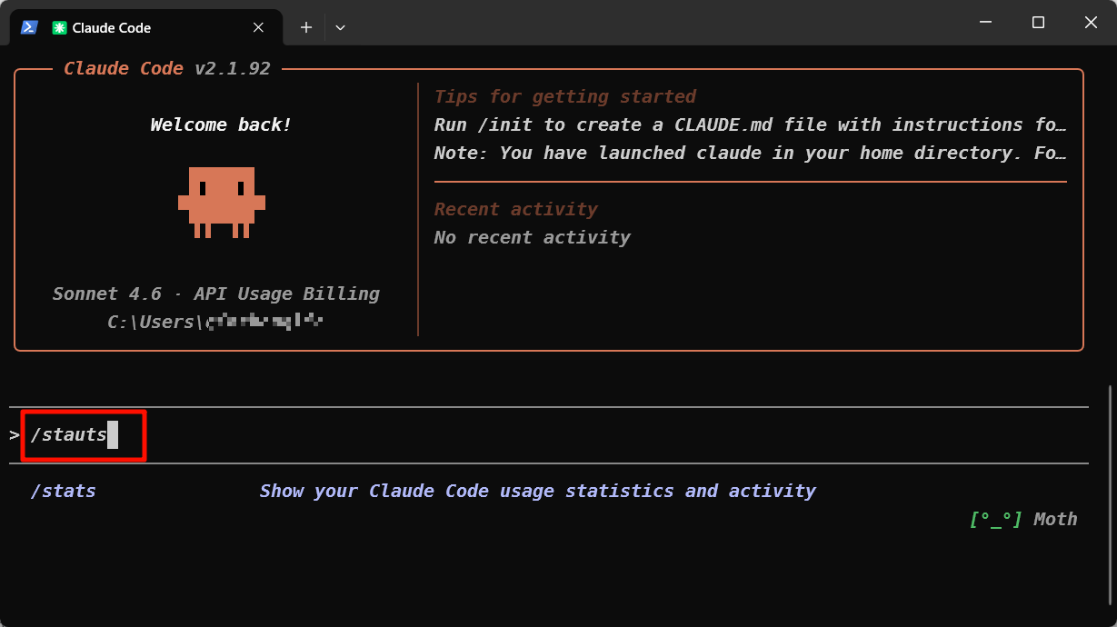Click the green Claude Code tab icon

tap(59, 27)
